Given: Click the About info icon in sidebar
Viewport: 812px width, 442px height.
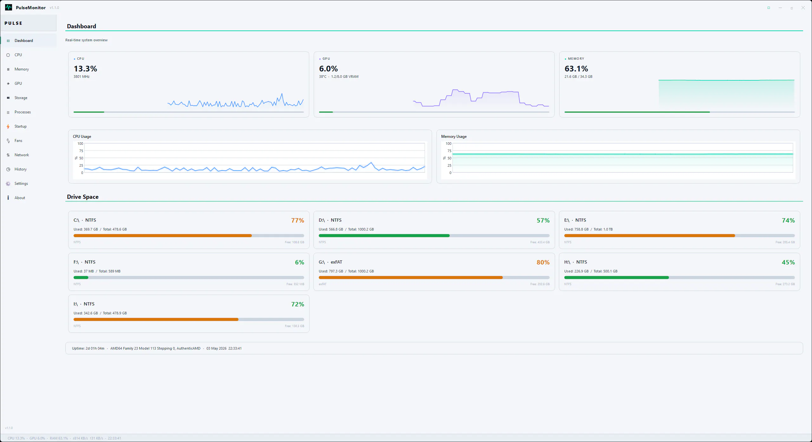Looking at the screenshot, I should 8,198.
